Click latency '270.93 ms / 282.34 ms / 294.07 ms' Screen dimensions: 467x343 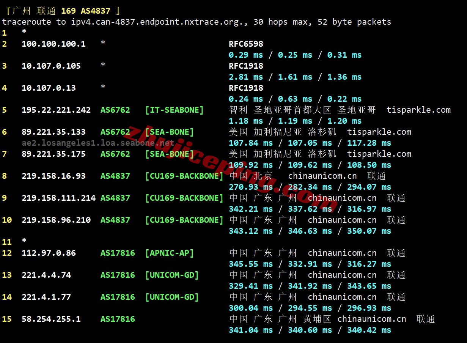pos(310,187)
